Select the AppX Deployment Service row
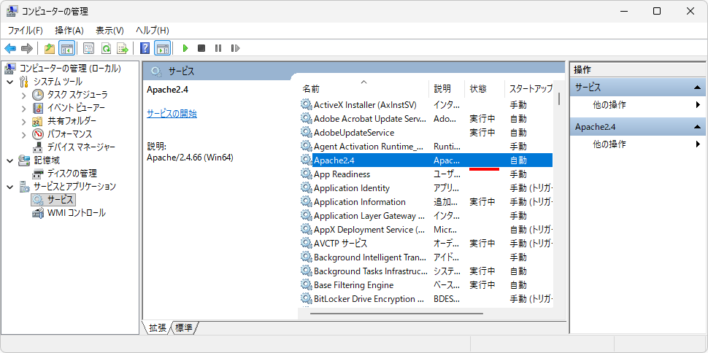 (426, 229)
